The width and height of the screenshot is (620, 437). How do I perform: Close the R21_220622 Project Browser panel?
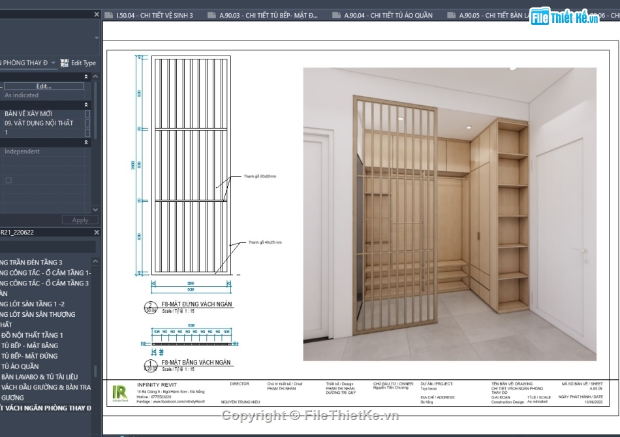tap(96, 232)
